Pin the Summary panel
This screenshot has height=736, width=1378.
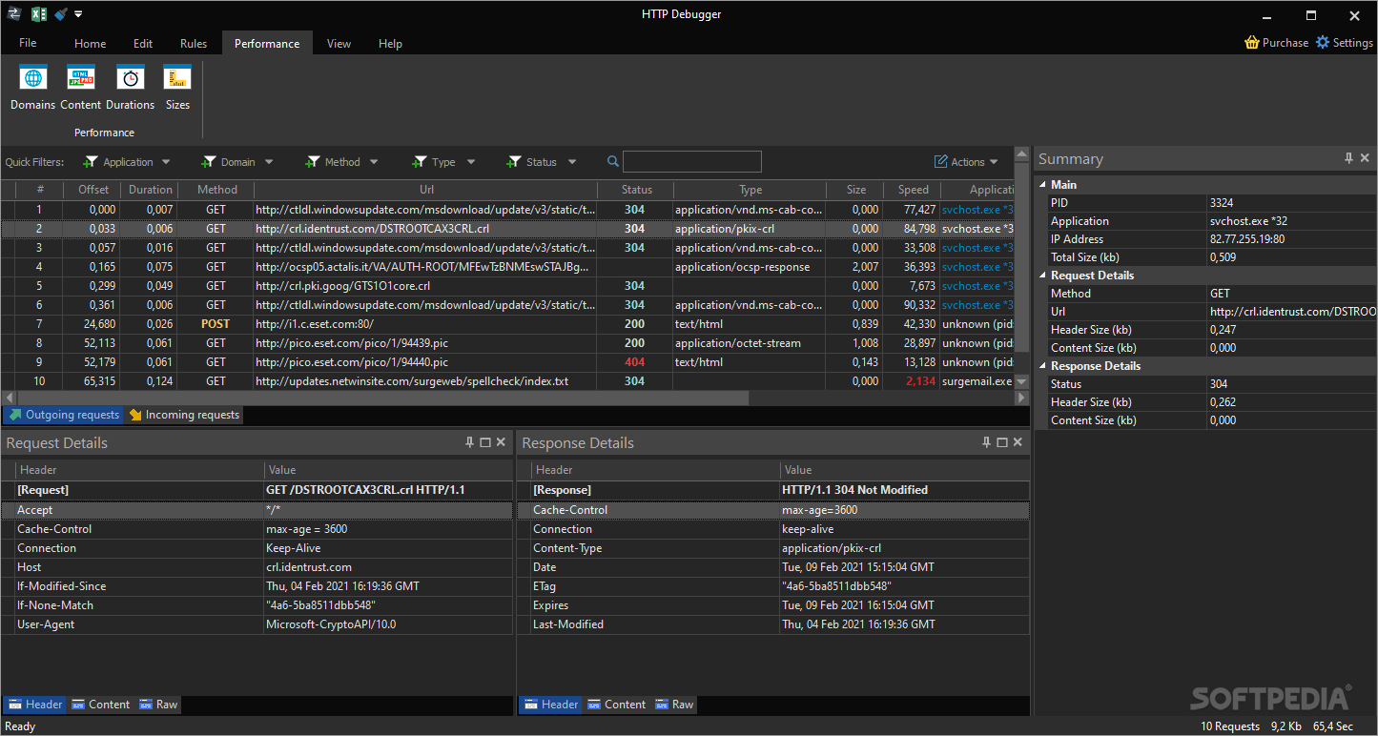[x=1348, y=158]
